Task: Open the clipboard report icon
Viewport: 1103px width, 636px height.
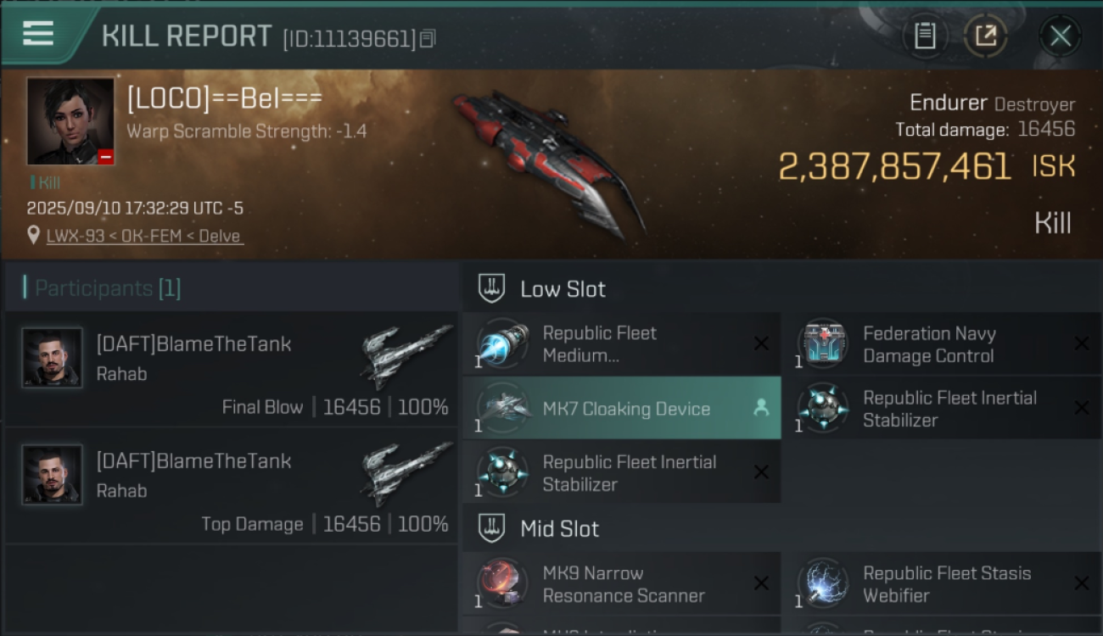Action: pos(924,36)
